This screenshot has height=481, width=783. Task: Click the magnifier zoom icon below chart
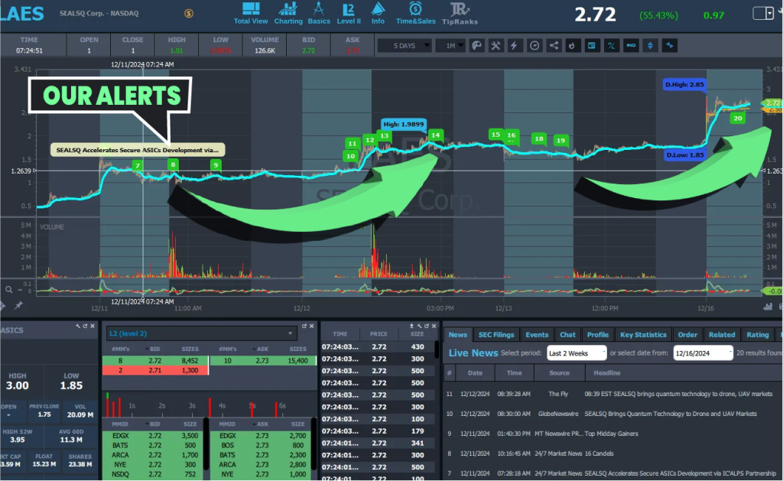tap(8, 289)
